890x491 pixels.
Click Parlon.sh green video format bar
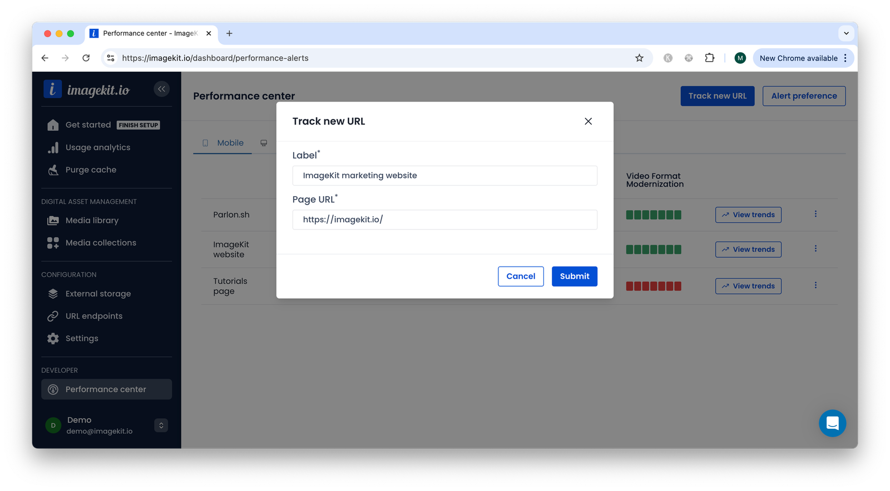click(654, 215)
